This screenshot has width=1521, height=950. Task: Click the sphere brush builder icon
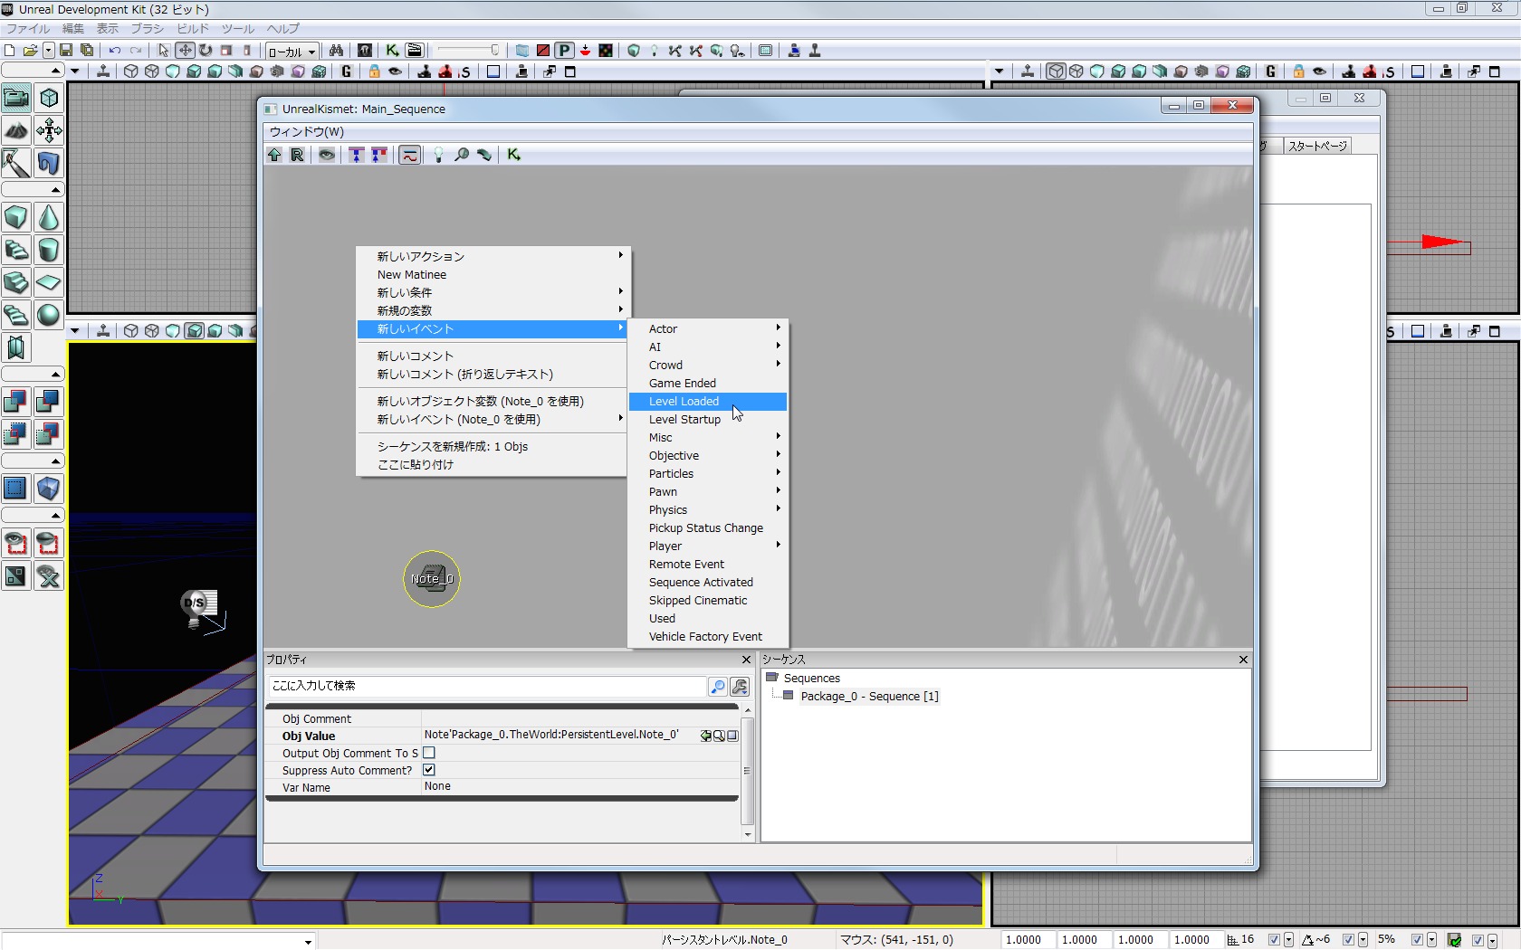click(49, 315)
